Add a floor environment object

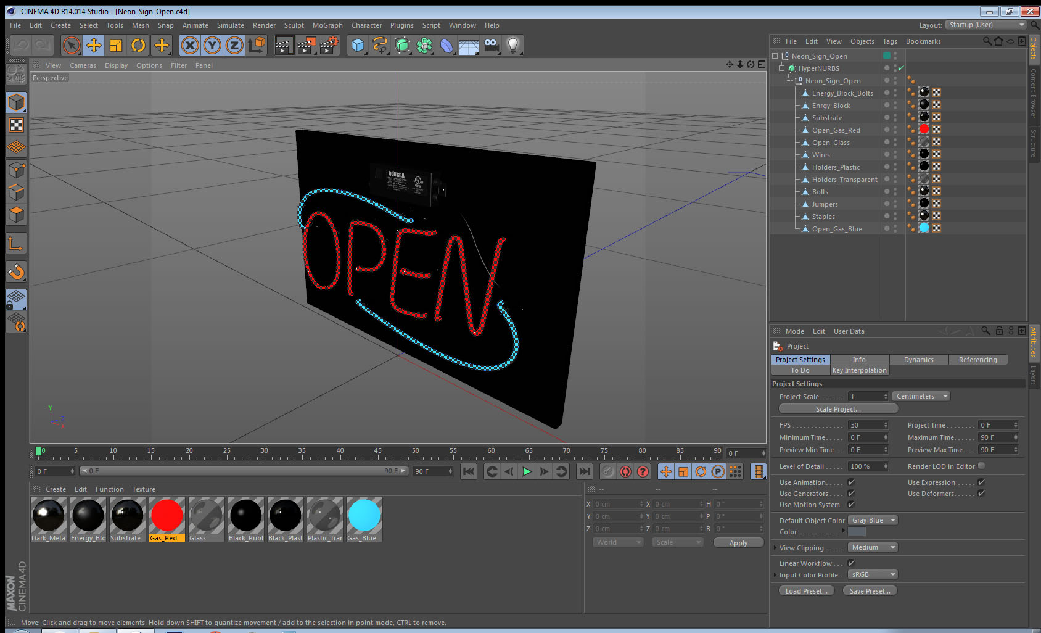point(469,45)
